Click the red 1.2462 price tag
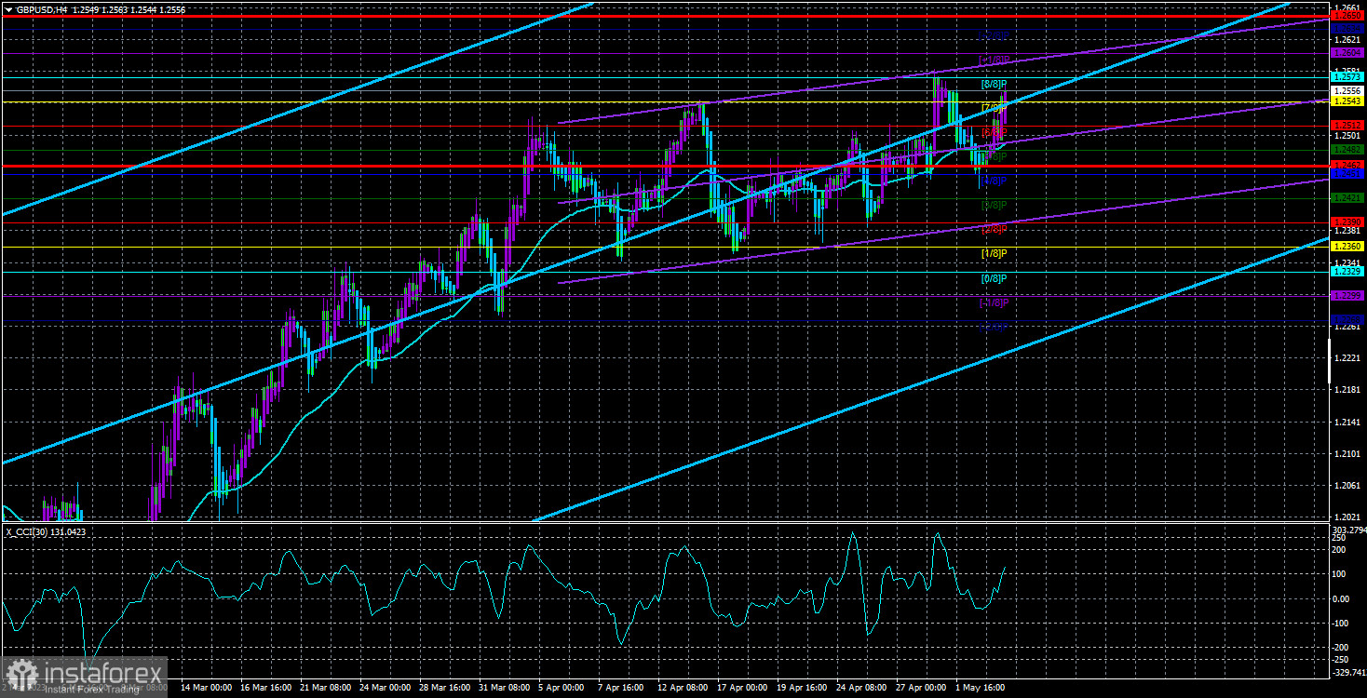 pyautogui.click(x=1347, y=165)
